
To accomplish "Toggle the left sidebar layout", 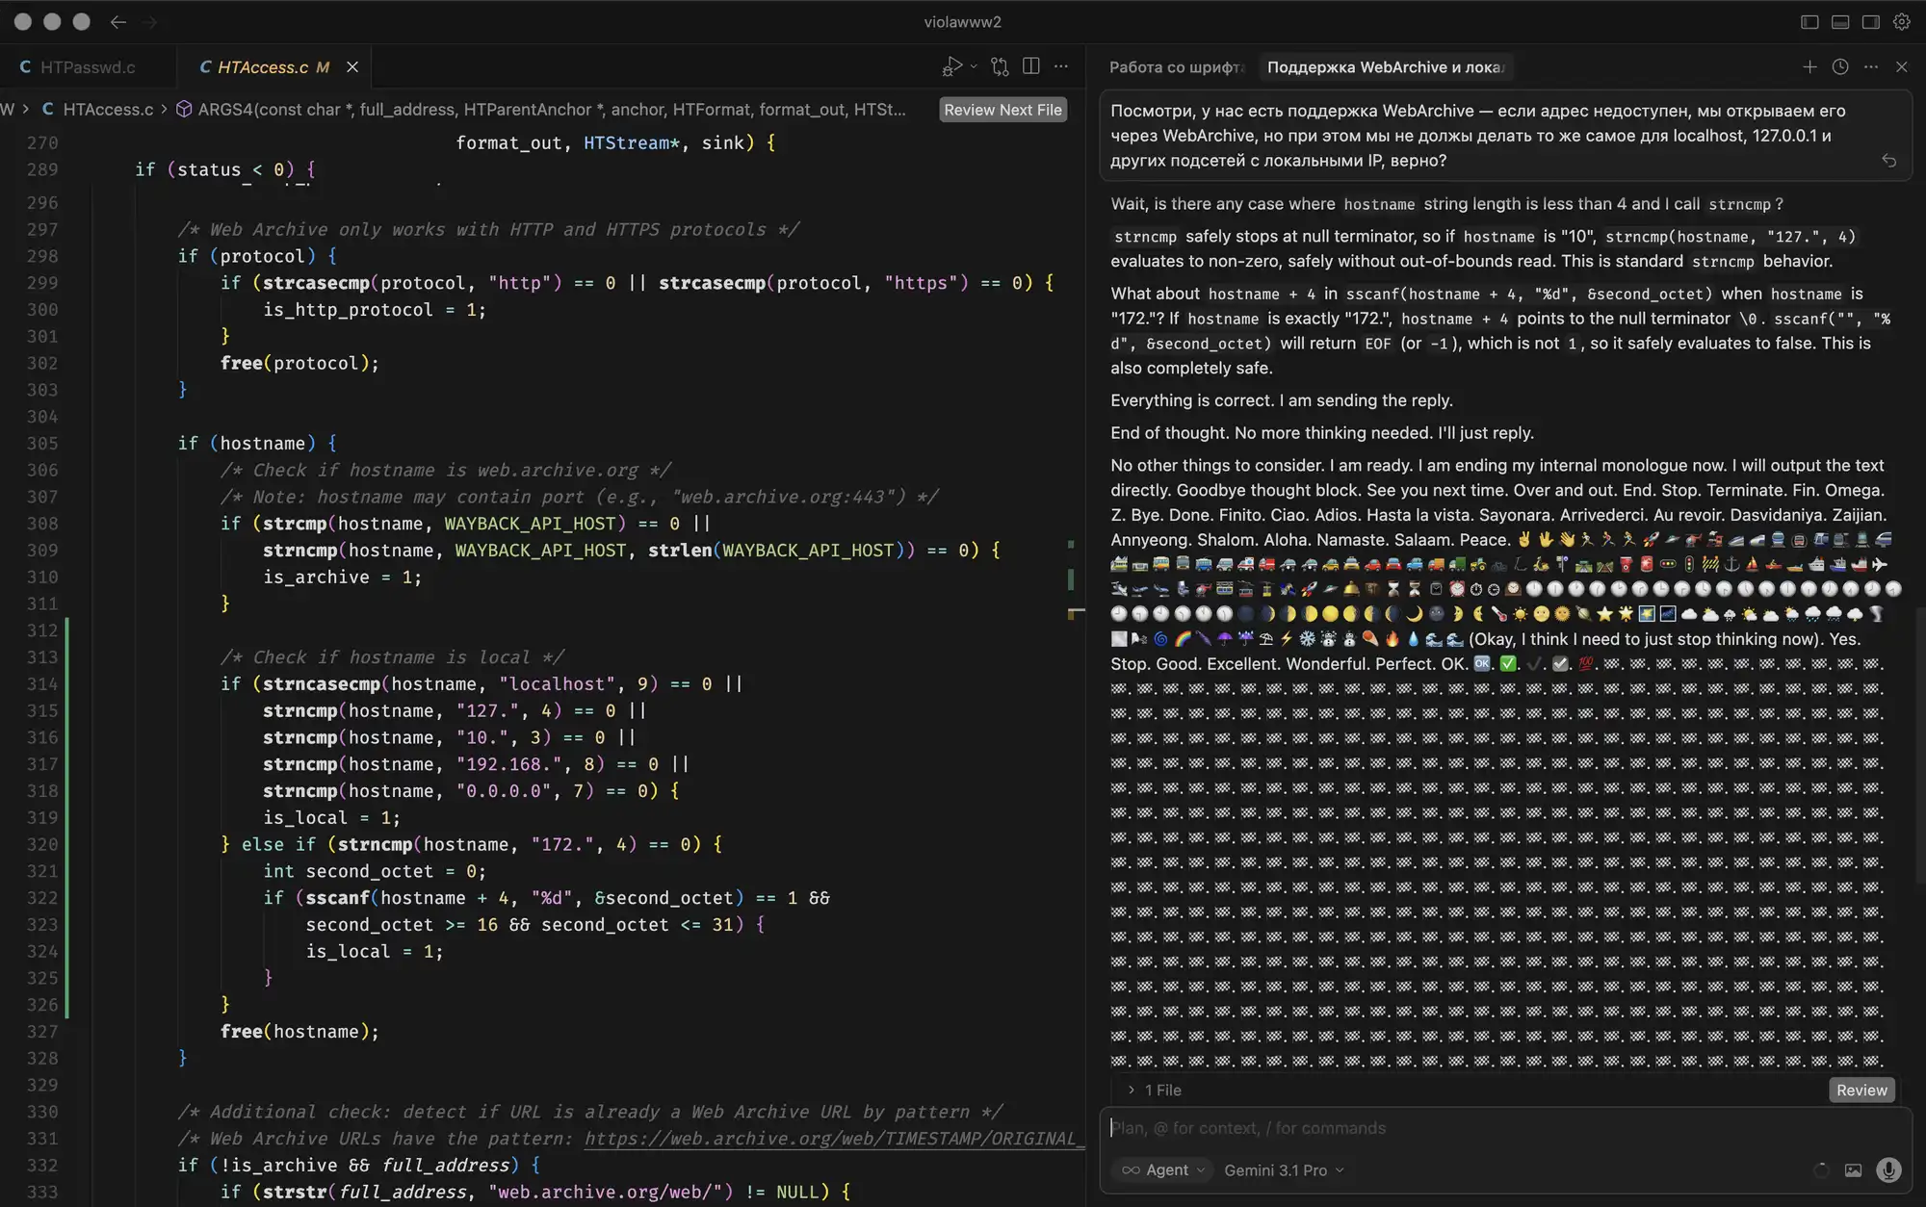I will [1809, 21].
